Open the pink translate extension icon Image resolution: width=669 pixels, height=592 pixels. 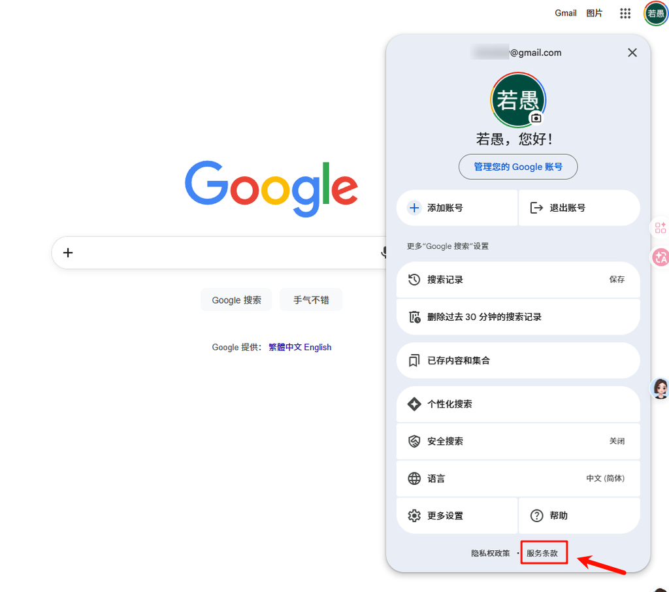click(661, 257)
